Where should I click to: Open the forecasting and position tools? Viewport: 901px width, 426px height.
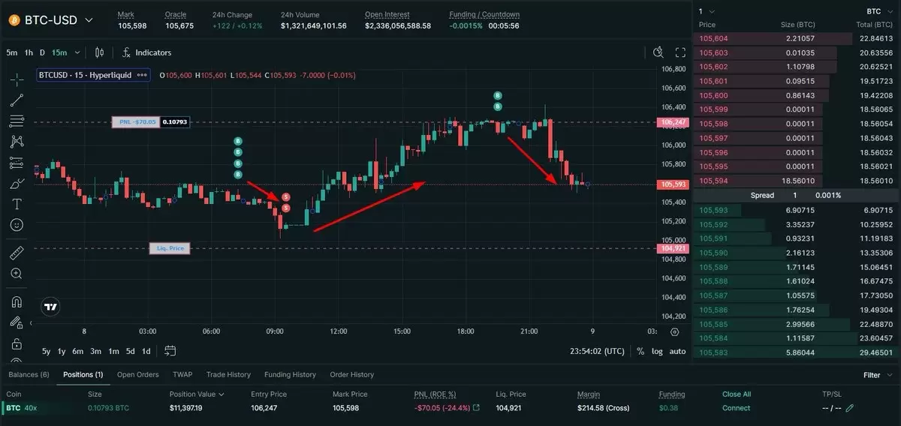coord(17,162)
